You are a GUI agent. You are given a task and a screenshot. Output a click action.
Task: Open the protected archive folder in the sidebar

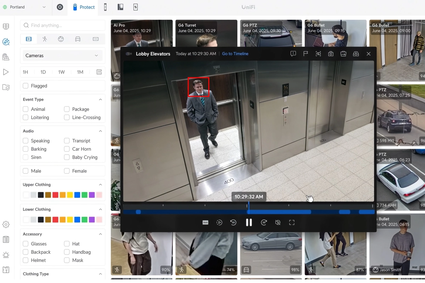[6, 87]
